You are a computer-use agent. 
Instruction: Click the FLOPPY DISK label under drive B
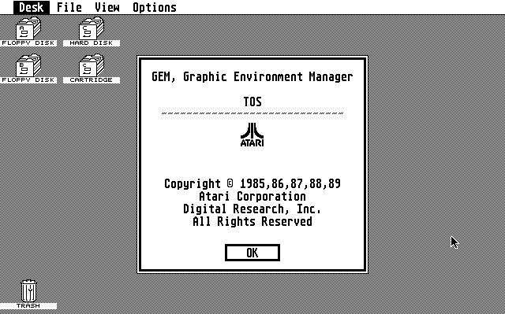point(28,80)
